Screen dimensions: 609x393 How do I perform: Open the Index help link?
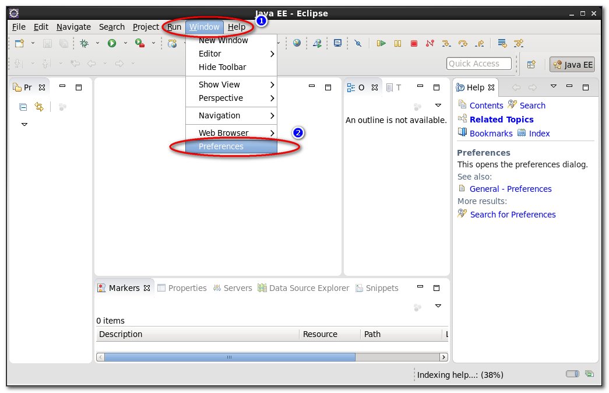(539, 134)
